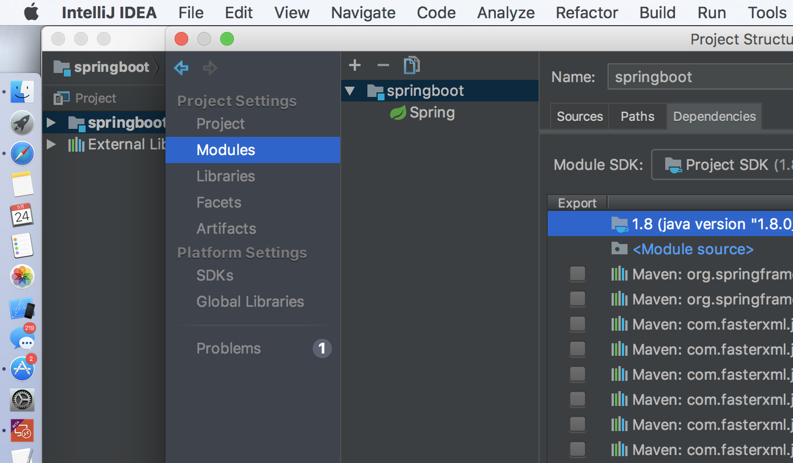Click the Forward navigation arrow in Project Structure
Screen dimensions: 793x463
pos(210,68)
